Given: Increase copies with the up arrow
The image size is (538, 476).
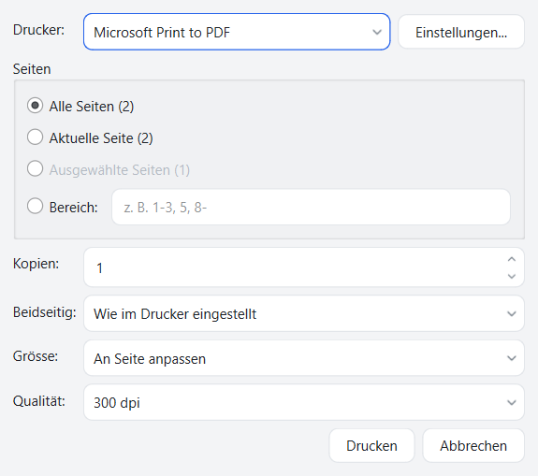Looking at the screenshot, I should pyautogui.click(x=512, y=259).
